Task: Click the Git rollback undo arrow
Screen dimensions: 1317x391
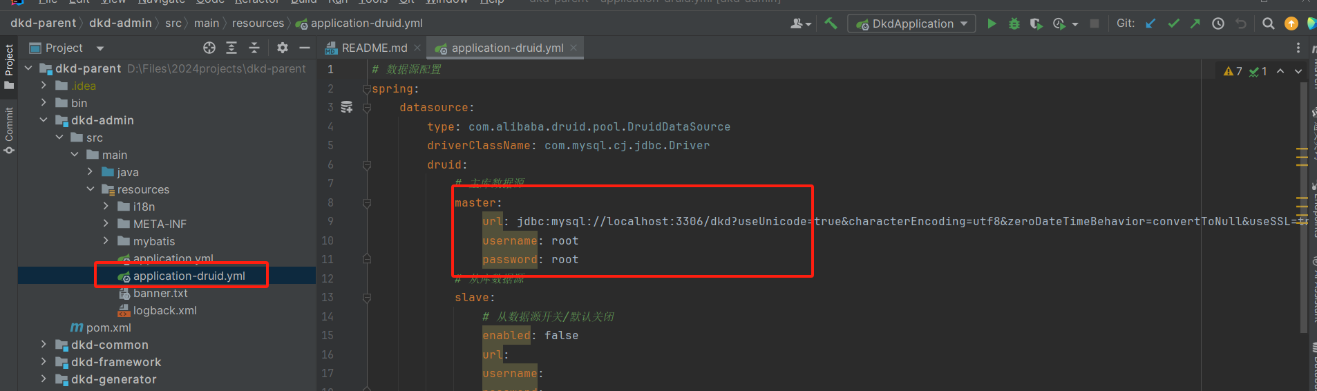Action: tap(1241, 23)
